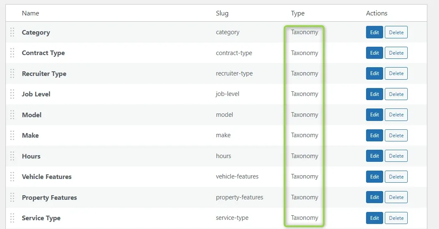Grab the drag handle for Hours row
The image size is (439, 229).
tap(13, 156)
